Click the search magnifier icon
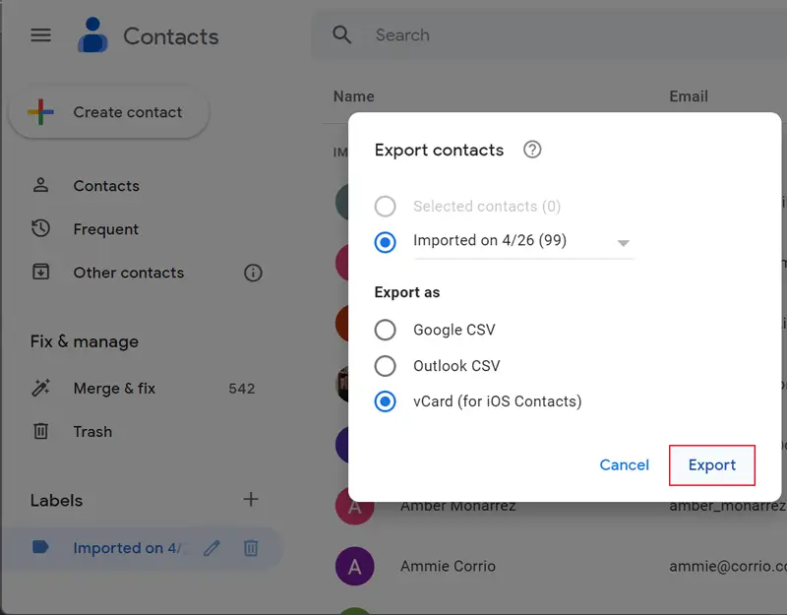 pyautogui.click(x=342, y=35)
